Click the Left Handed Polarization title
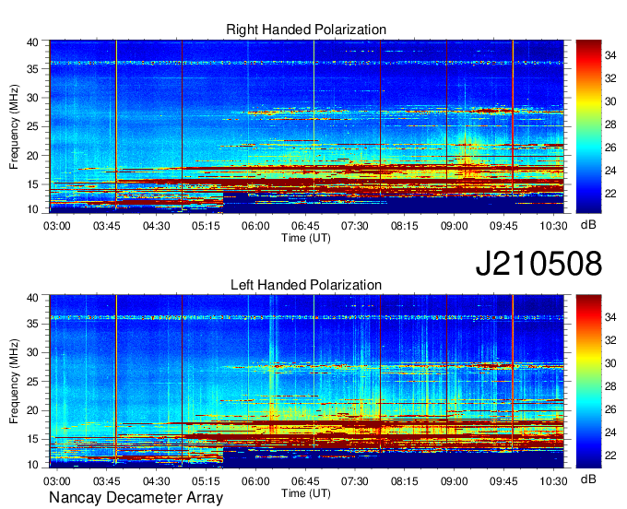 click(306, 285)
